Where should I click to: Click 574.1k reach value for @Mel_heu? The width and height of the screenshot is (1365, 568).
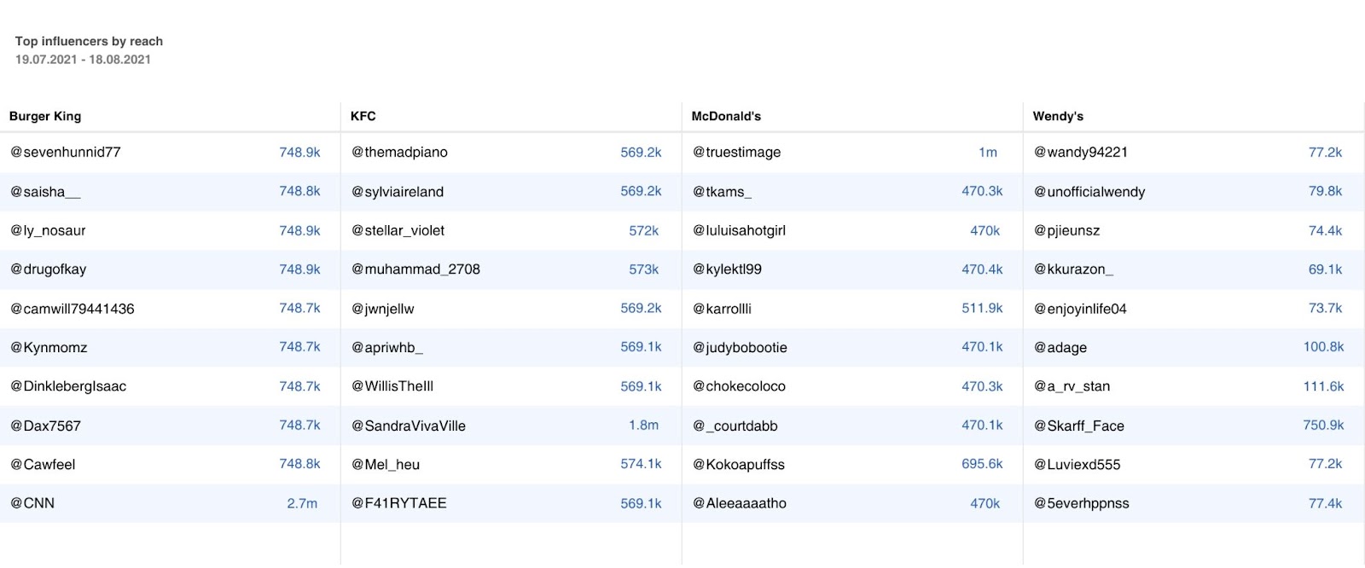(642, 464)
